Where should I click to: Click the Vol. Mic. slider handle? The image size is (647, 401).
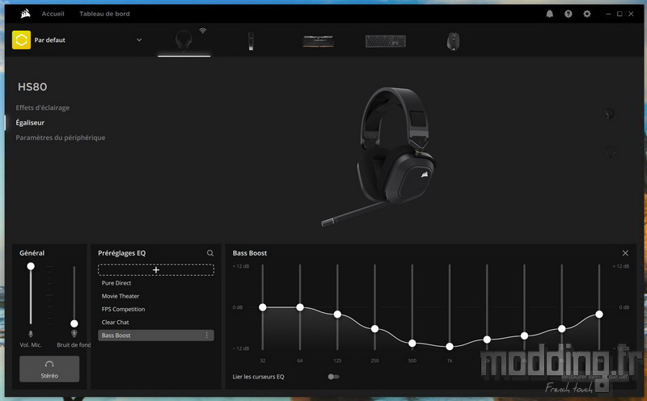click(x=31, y=267)
